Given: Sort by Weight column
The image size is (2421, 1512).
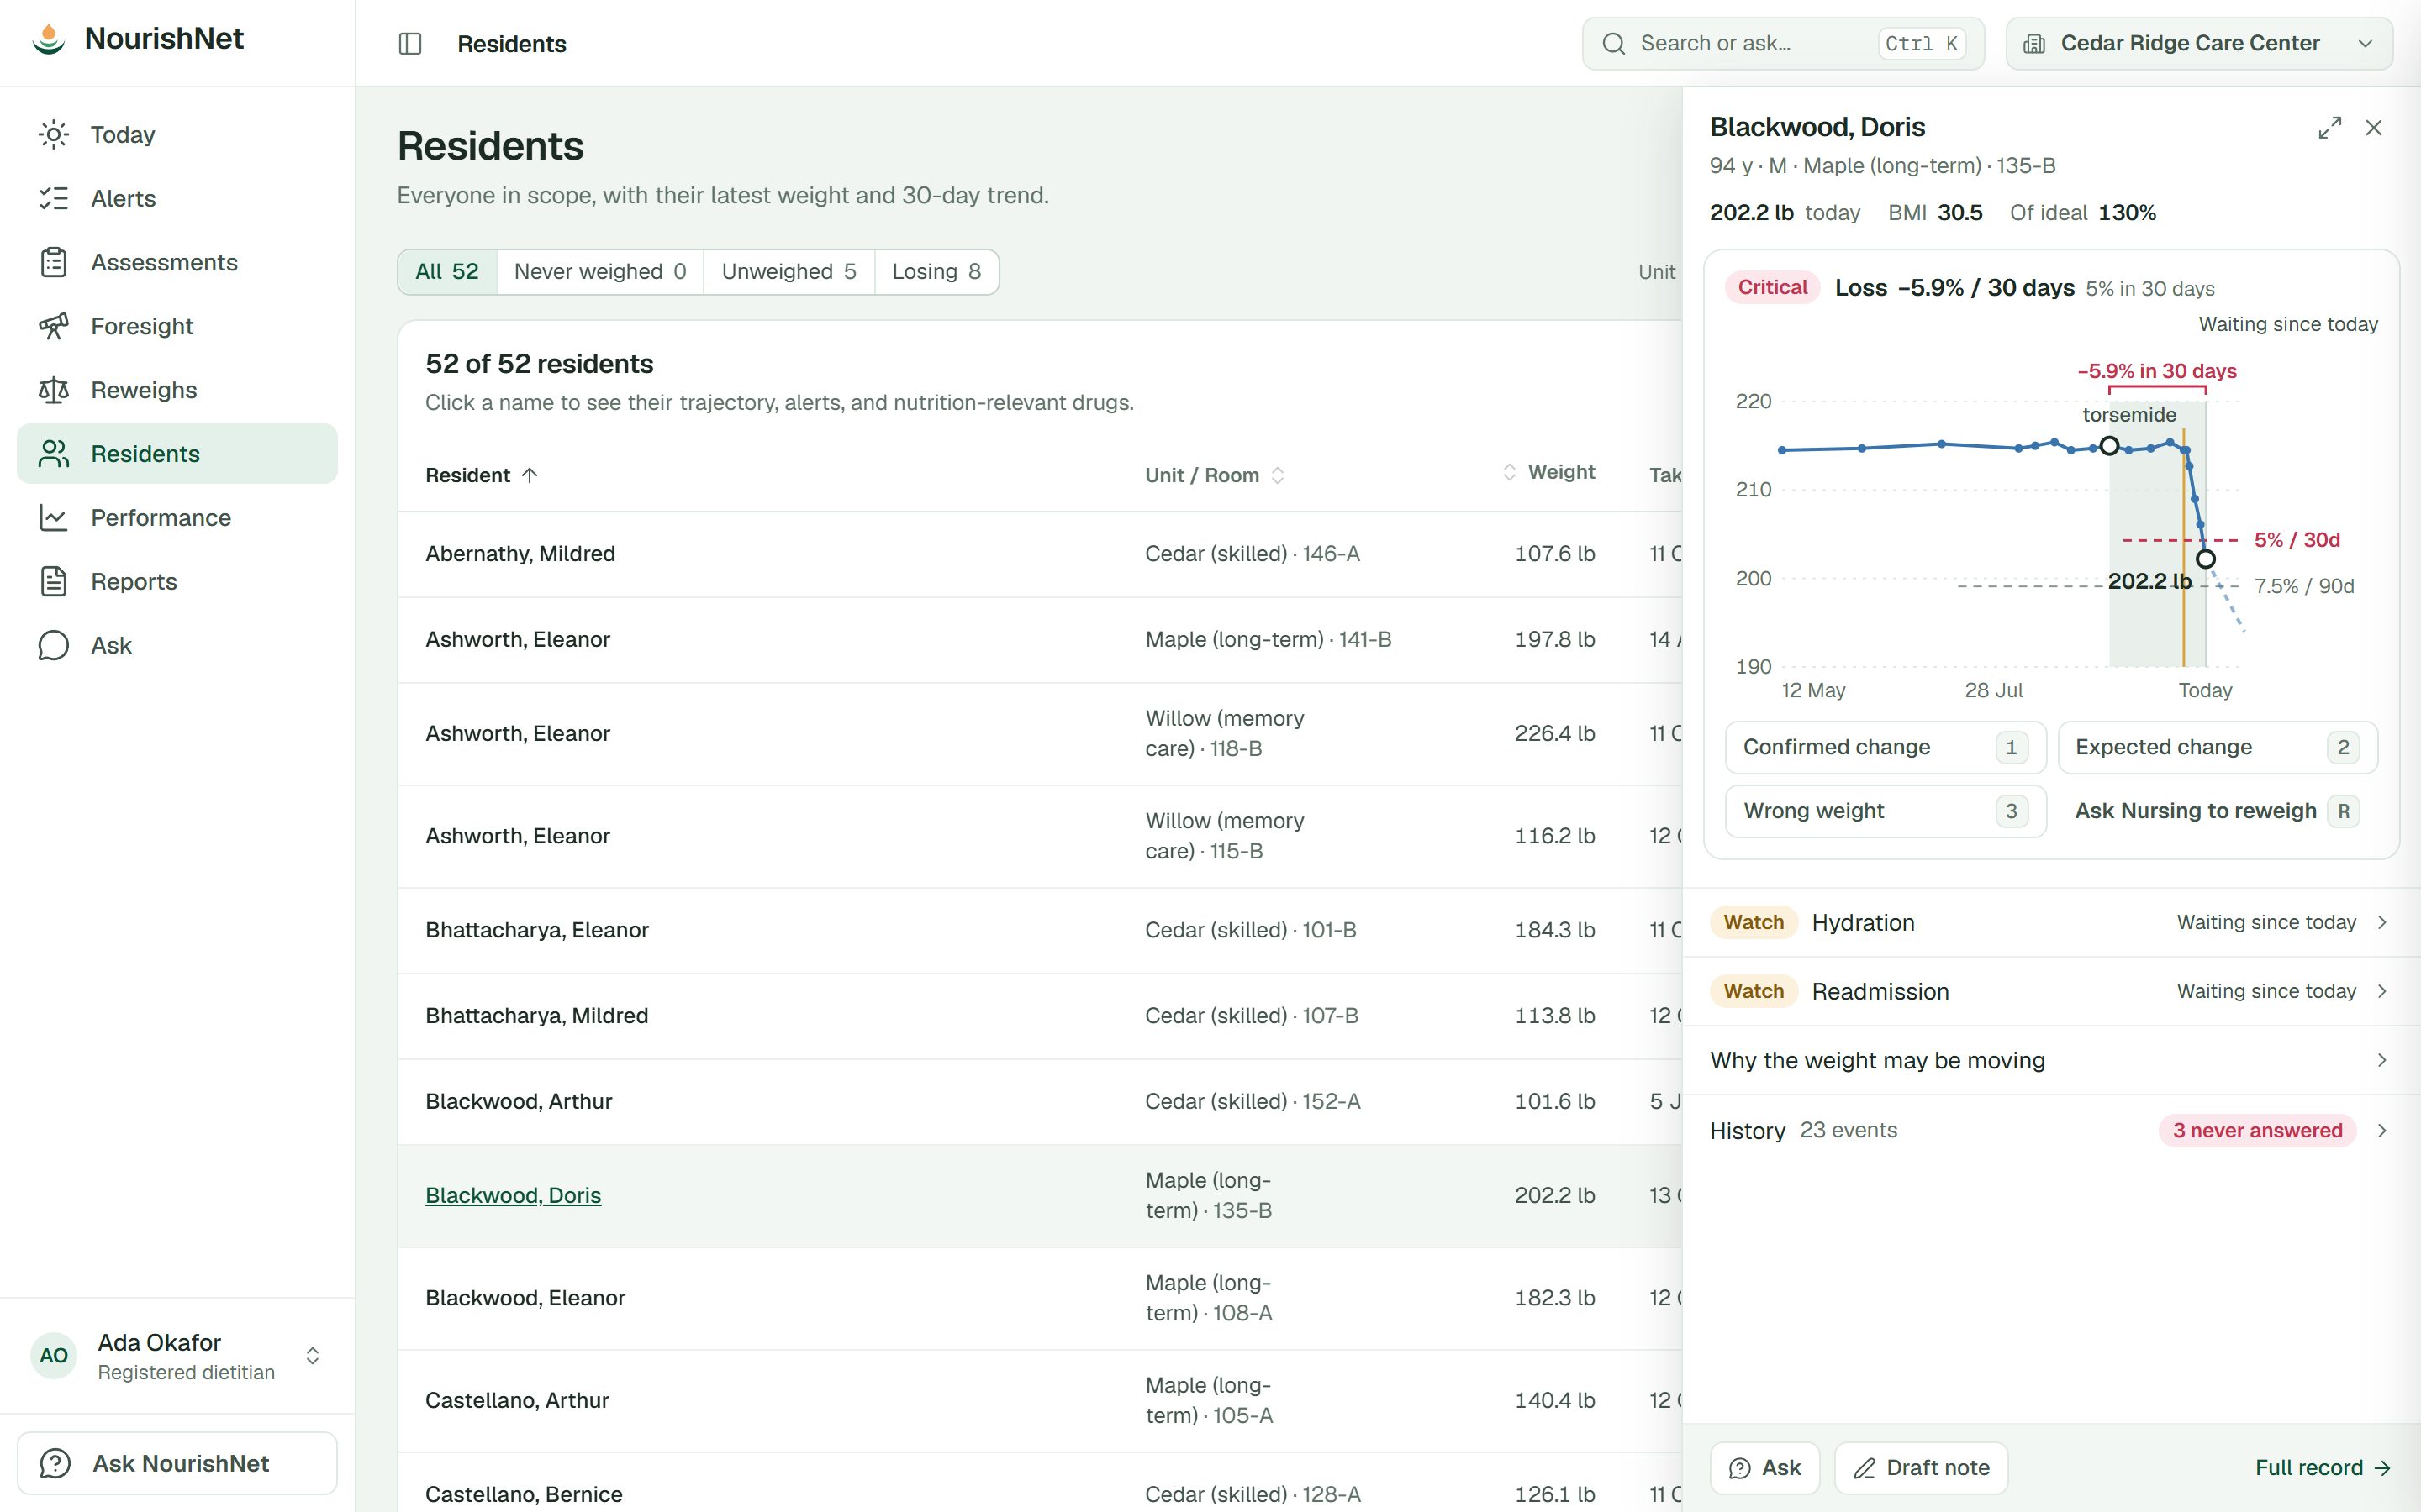Looking at the screenshot, I should point(1548,472).
